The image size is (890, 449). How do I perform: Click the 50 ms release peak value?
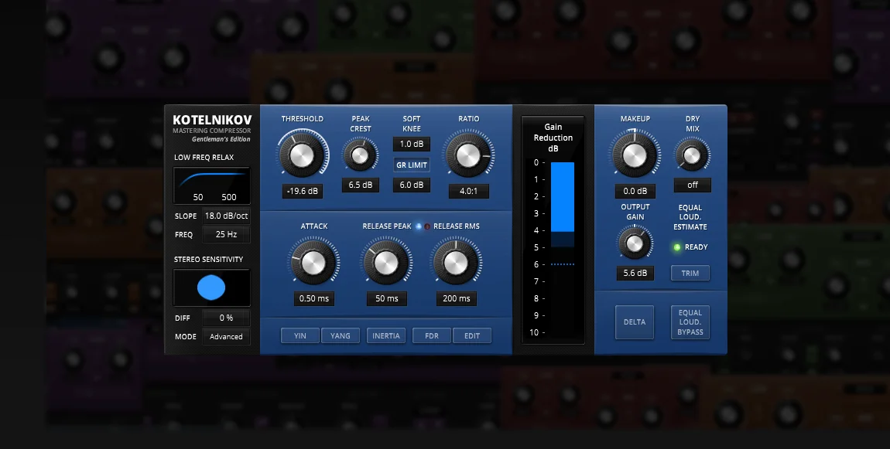pos(386,298)
